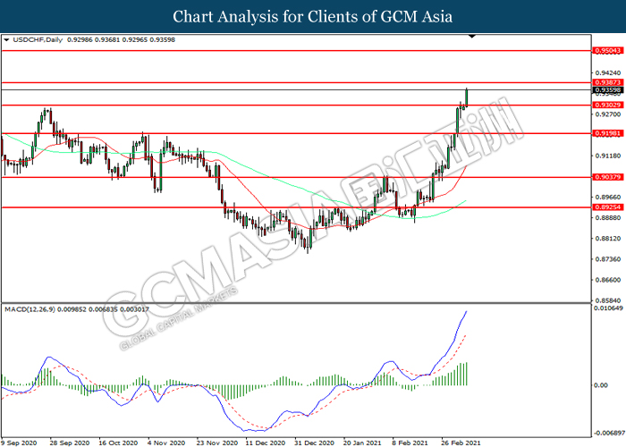The height and width of the screenshot is (447, 626).
Task: Click the OHLC value 0.93681
Action: 107,40
